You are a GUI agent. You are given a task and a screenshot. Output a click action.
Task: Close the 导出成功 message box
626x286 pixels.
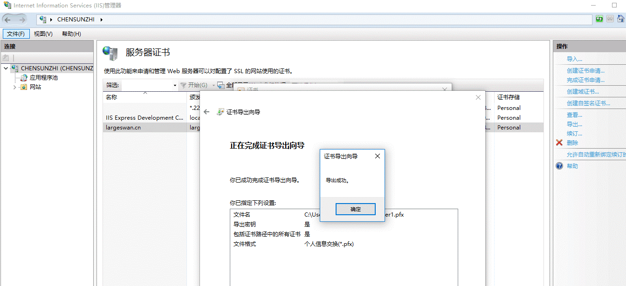378,157
